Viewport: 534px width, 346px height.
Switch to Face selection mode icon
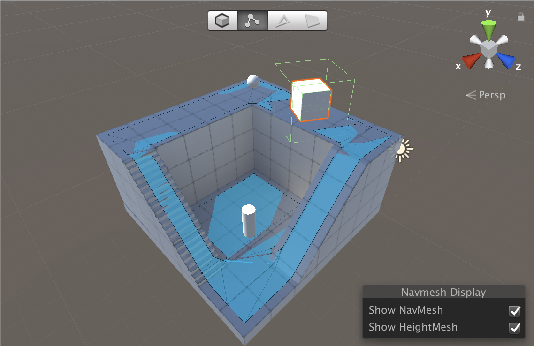(x=312, y=21)
